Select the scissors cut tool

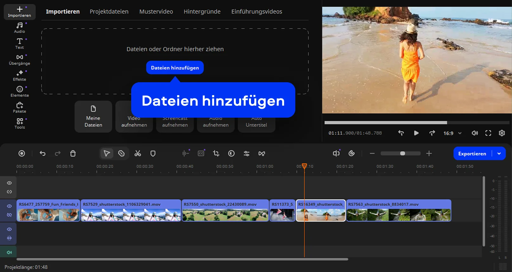pyautogui.click(x=138, y=153)
